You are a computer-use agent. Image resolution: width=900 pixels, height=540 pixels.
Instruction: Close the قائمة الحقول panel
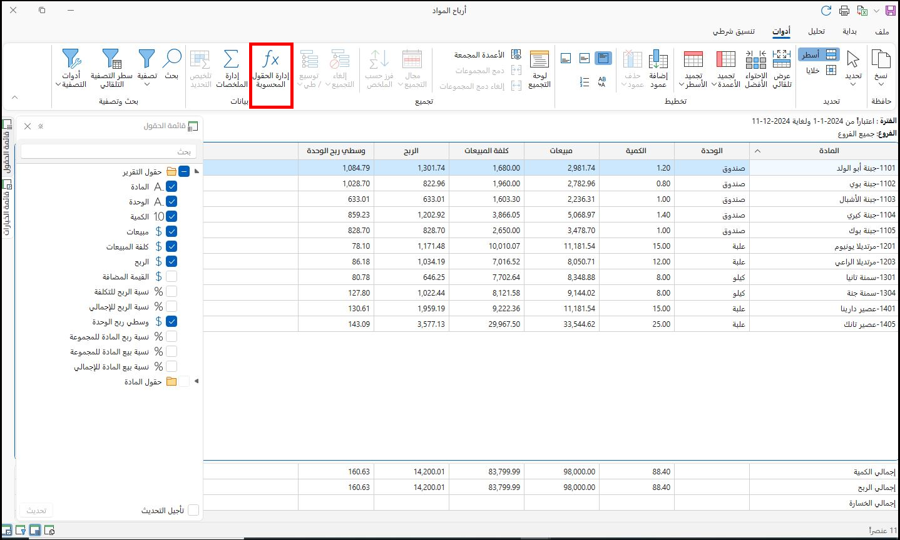(28, 126)
